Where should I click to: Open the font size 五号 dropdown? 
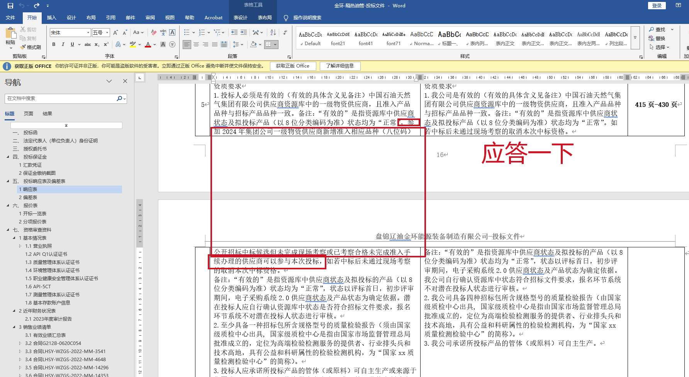[107, 33]
